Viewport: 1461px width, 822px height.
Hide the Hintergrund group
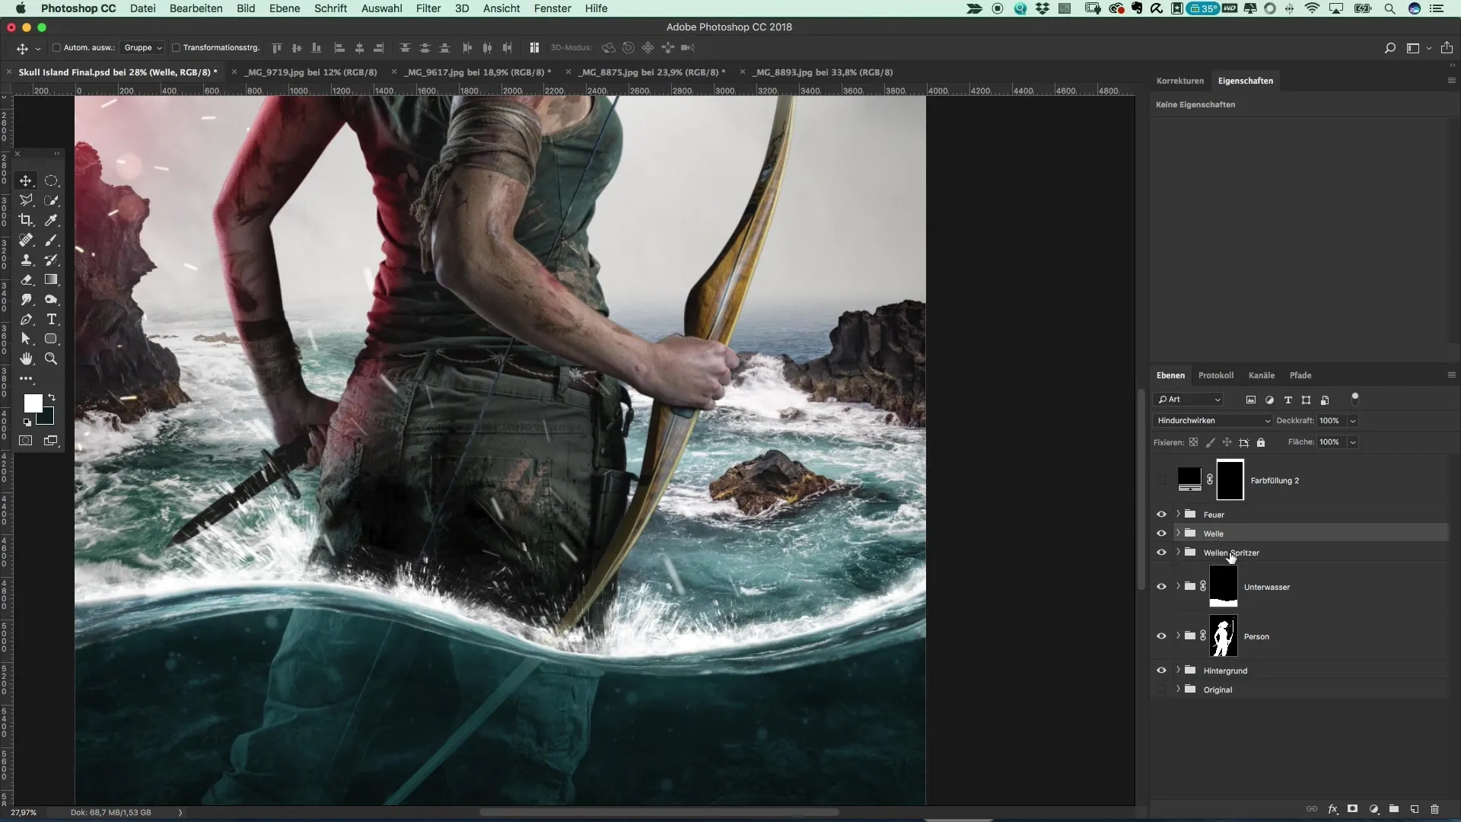1161,671
